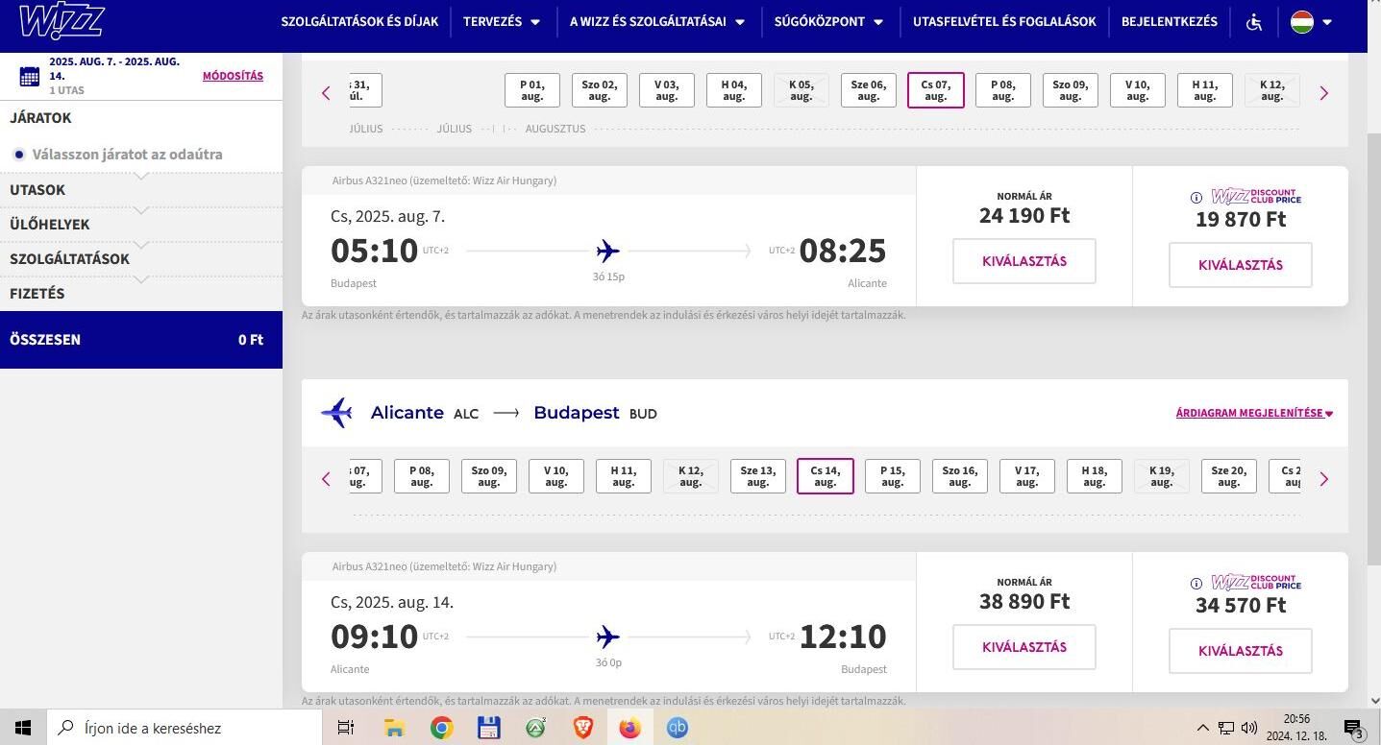Open the volume control in system tray
Image resolution: width=1381 pixels, height=745 pixels.
coord(1249,728)
